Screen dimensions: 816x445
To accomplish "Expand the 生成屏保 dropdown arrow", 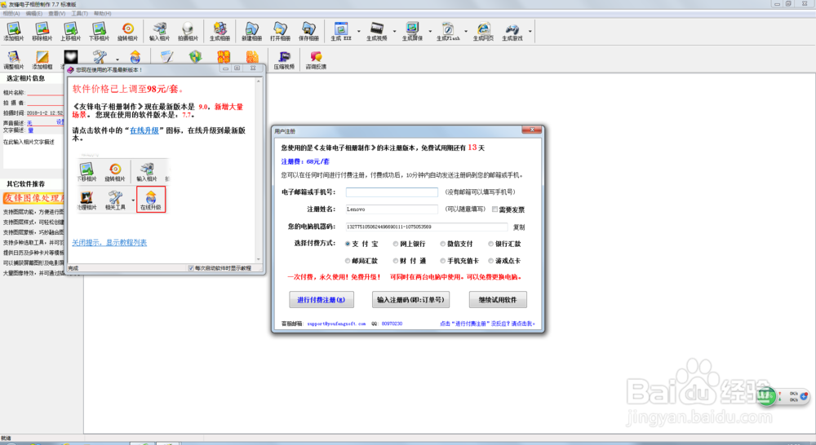I will 430,31.
